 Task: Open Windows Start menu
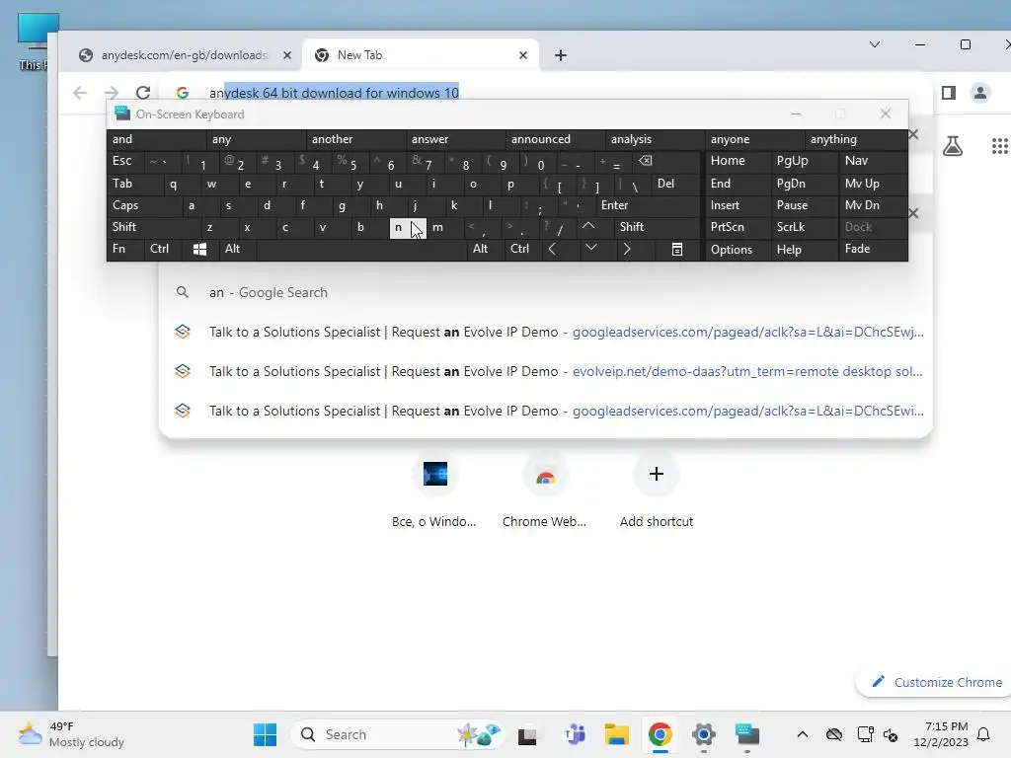265,734
